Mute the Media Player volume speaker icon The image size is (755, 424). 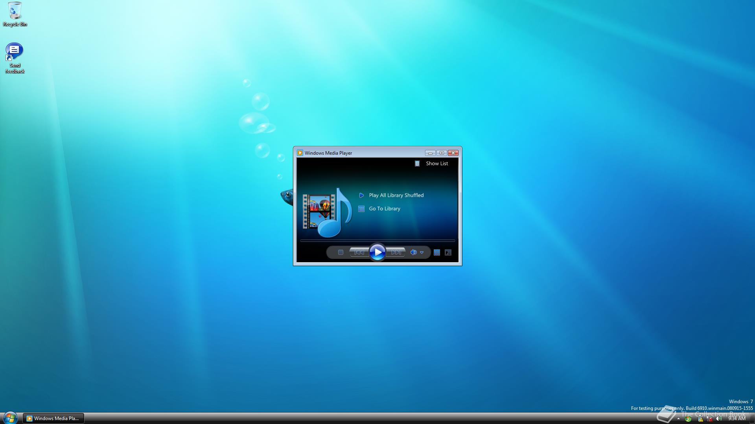[x=413, y=252]
